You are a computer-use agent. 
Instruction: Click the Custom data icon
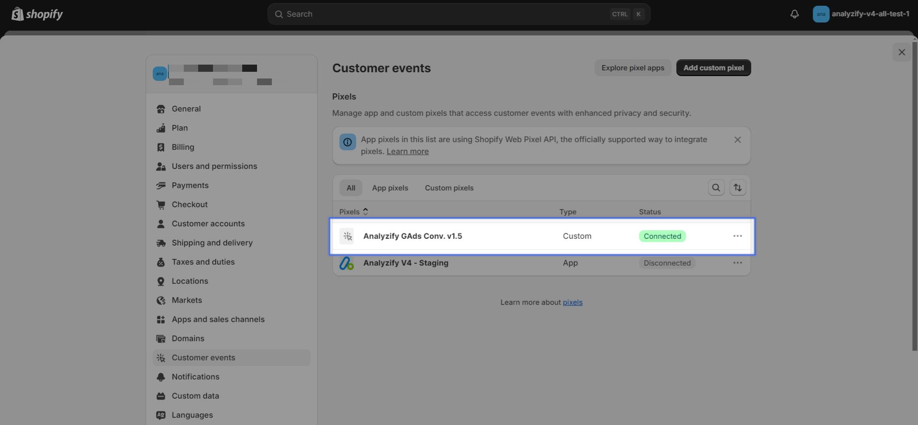click(x=161, y=396)
